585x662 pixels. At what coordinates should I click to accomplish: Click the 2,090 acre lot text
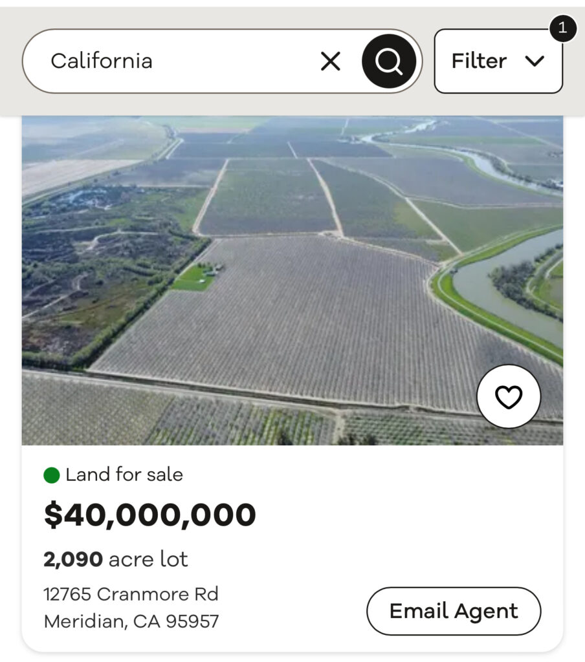coord(116,559)
